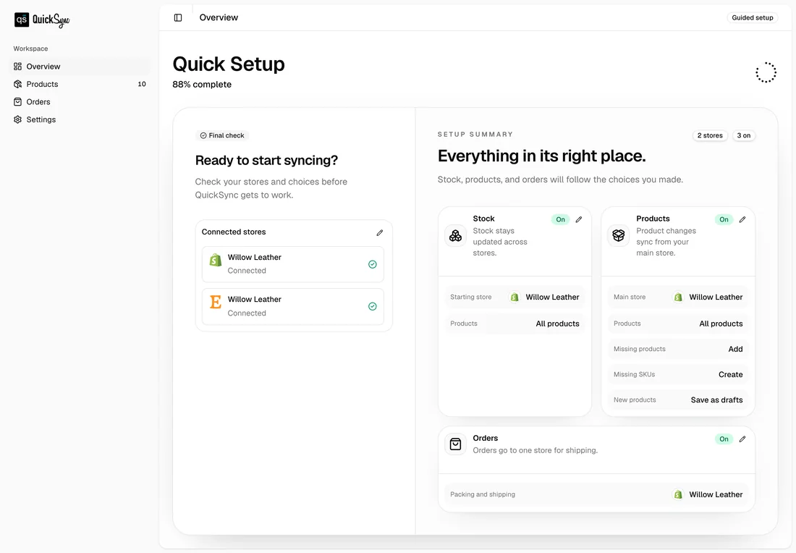This screenshot has width=796, height=553.
Task: Click Main store Willow Leather value
Action: coord(716,297)
